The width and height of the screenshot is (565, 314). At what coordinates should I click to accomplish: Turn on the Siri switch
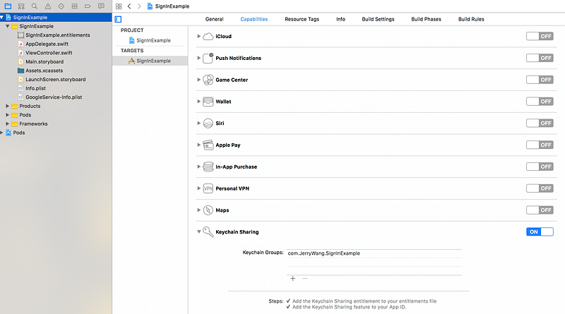click(x=540, y=123)
